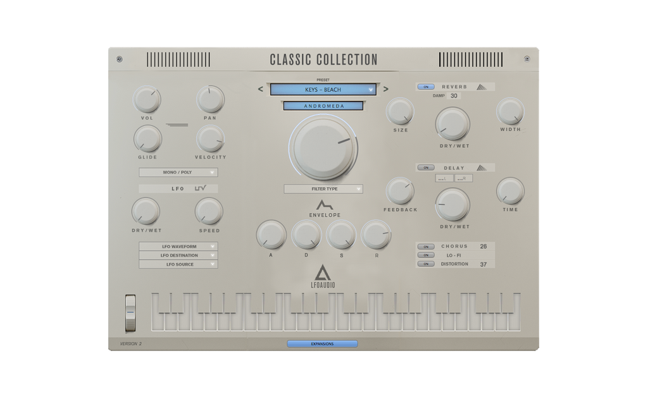Click the PAN knob
This screenshot has height=397, width=648.
pyautogui.click(x=210, y=99)
